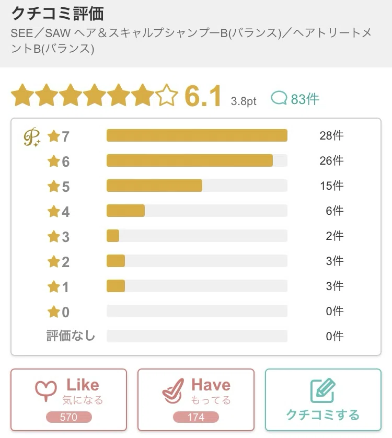Click the pencil write-review icon
This screenshot has height=438, width=392.
click(x=323, y=390)
